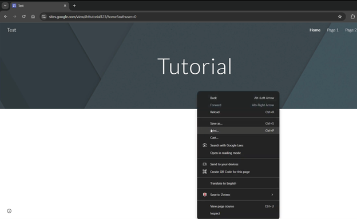The image size is (357, 219).
Task: Open the tab search dropdown arrow
Action: click(x=5, y=6)
